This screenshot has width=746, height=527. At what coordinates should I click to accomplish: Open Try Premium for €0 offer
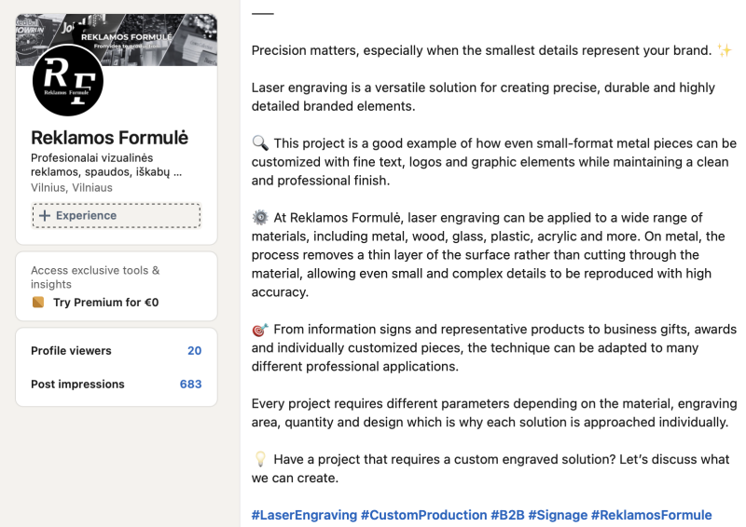[105, 303]
